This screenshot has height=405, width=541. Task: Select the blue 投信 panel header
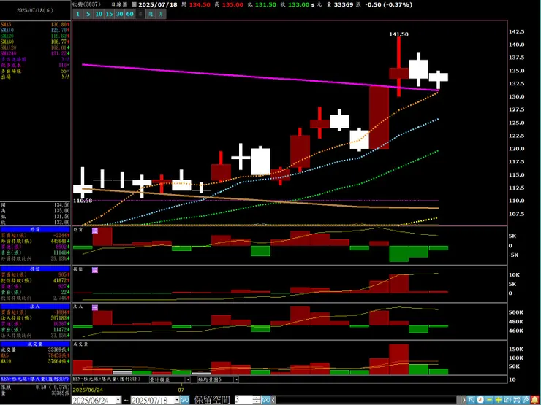pos(35,269)
